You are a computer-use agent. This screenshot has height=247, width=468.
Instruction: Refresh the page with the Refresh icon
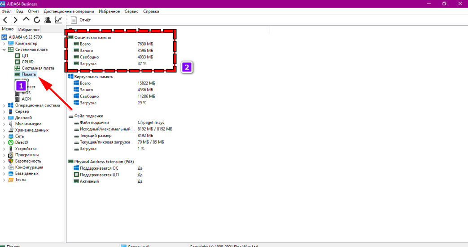37,20
